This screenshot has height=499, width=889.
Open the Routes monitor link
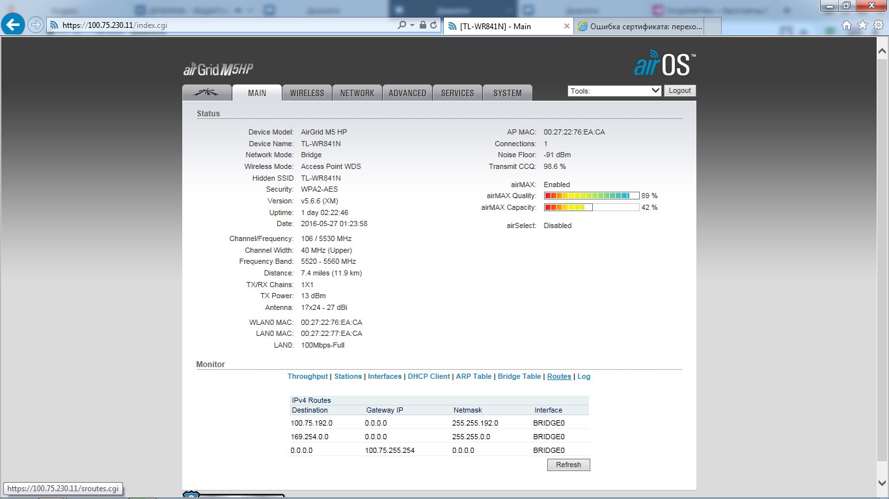coord(559,377)
